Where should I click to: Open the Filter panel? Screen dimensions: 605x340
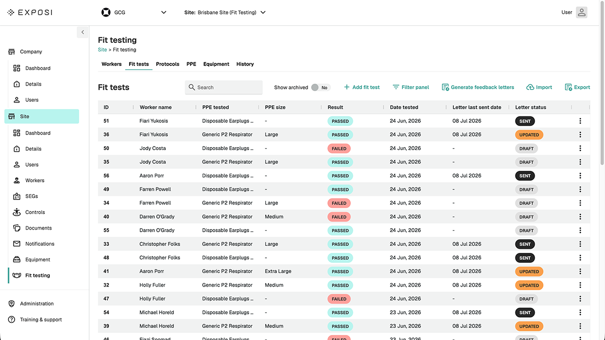411,87
